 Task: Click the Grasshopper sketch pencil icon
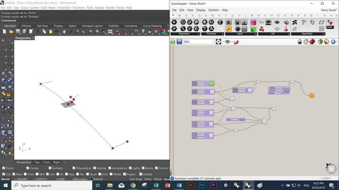(236, 42)
